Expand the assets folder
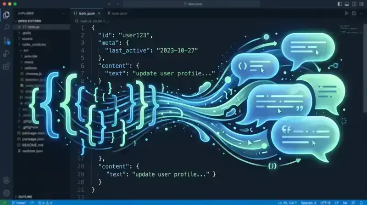The width and height of the screenshot is (367, 205). [x=27, y=39]
